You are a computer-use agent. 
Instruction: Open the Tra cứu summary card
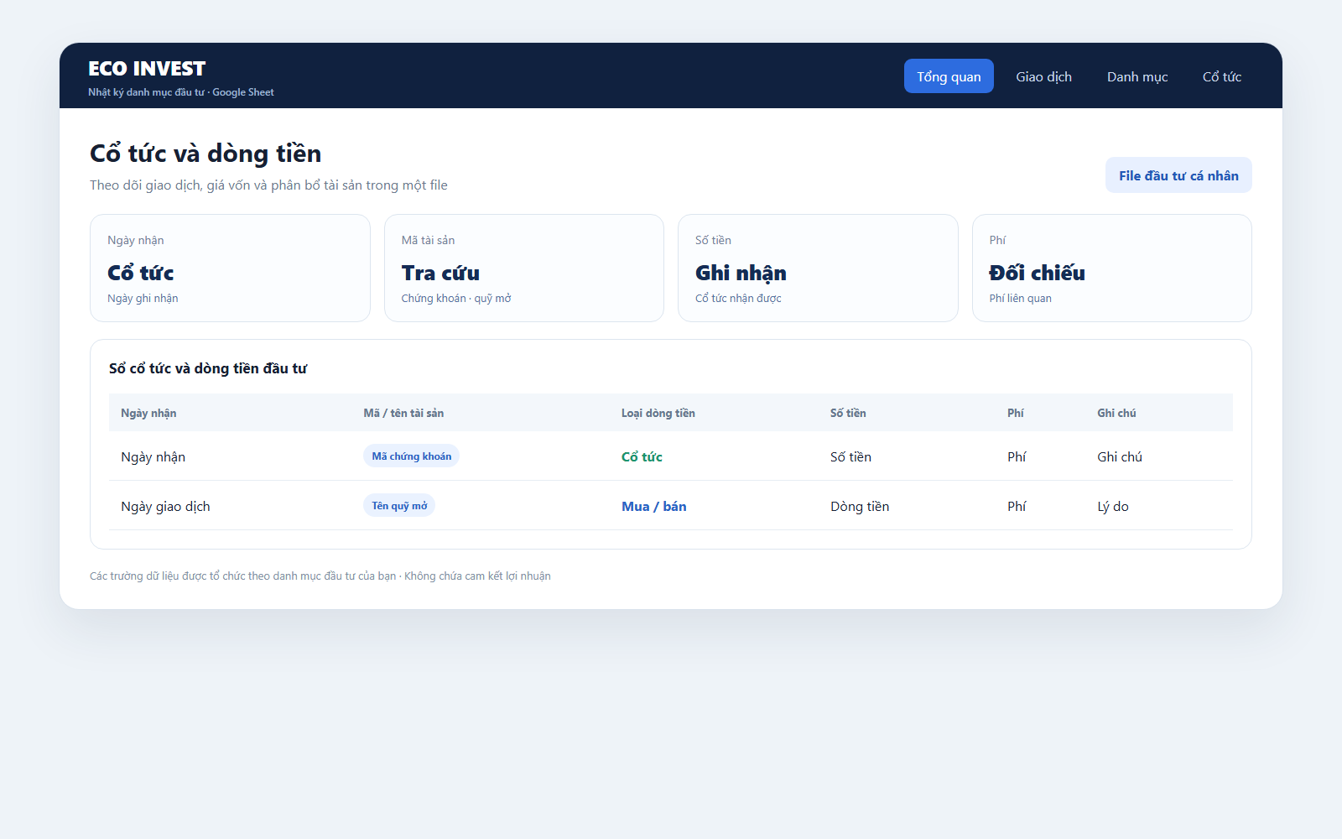(524, 268)
